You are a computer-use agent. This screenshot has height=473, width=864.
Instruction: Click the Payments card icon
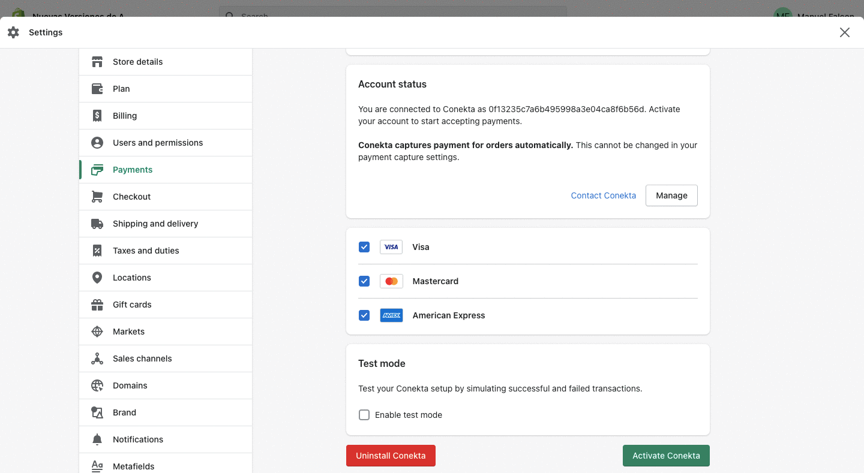pyautogui.click(x=97, y=170)
